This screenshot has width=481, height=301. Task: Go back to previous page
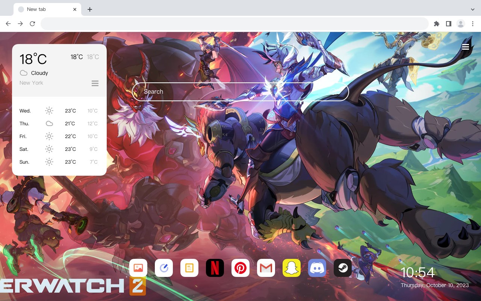click(8, 24)
